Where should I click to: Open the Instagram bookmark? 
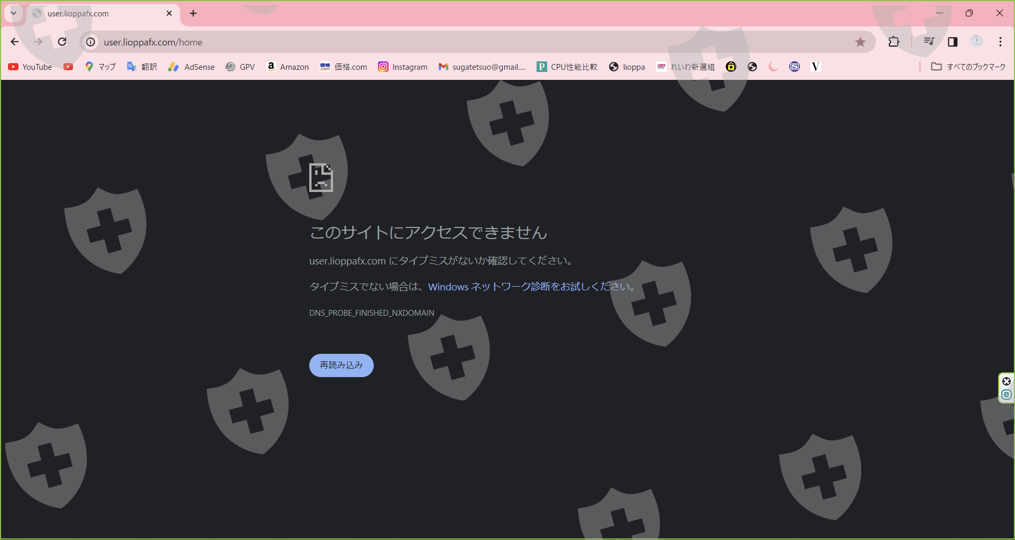tap(403, 67)
